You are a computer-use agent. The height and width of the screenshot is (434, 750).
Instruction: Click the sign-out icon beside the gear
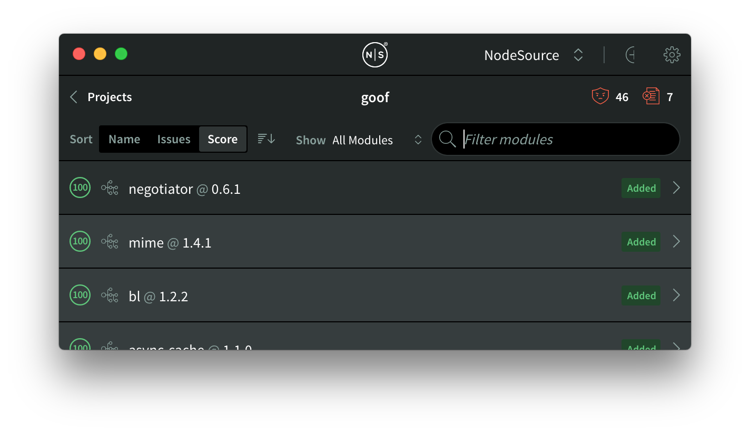point(630,55)
